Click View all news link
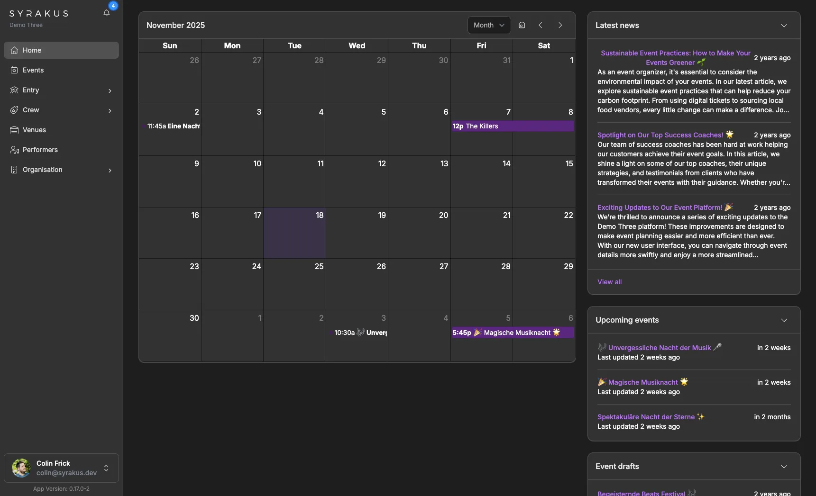The image size is (816, 496). click(x=609, y=282)
